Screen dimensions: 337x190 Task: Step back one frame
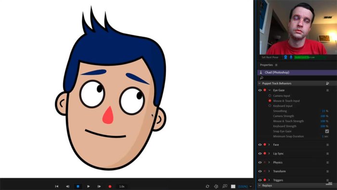click(67, 186)
